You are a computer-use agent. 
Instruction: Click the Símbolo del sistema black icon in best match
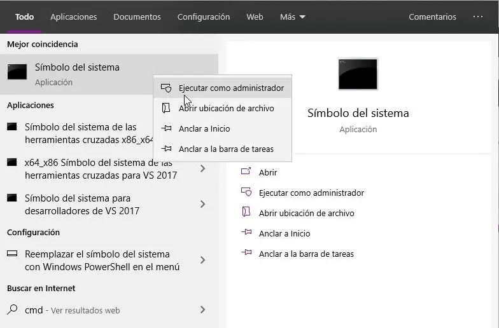click(17, 72)
